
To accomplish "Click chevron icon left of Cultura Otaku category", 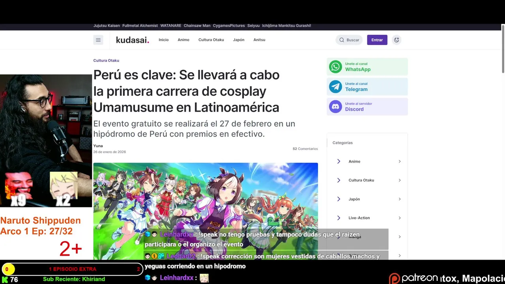I will pos(339,180).
